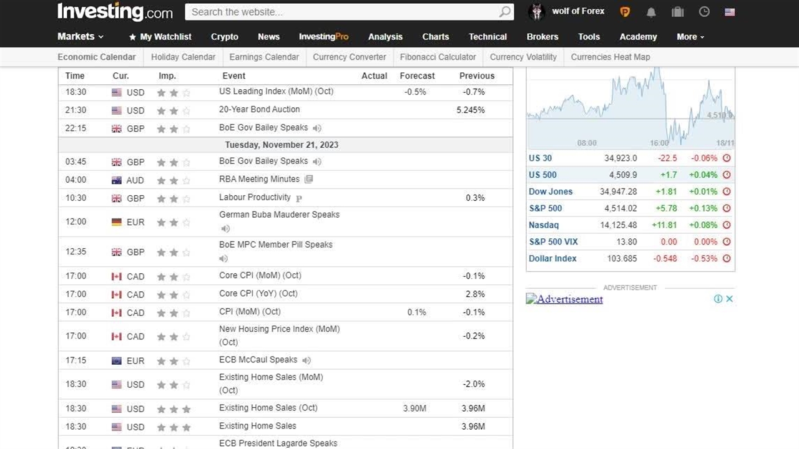The height and width of the screenshot is (449, 799).
Task: Open the portfolio briefcase icon
Action: click(677, 12)
